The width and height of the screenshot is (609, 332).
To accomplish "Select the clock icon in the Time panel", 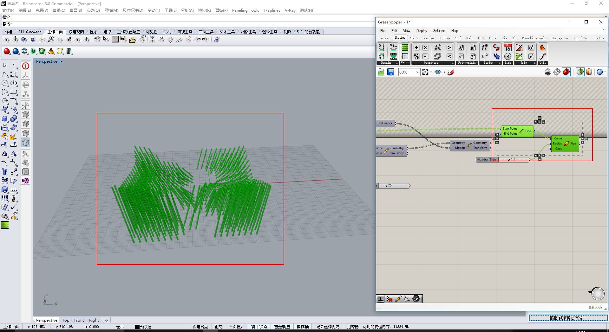I will click(508, 56).
